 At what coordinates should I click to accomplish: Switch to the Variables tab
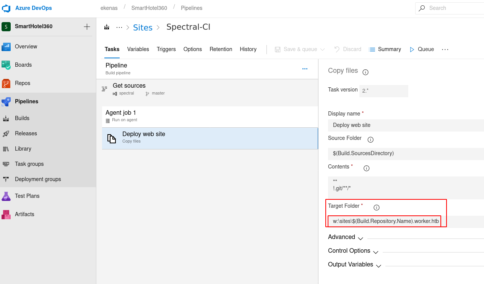pos(138,49)
